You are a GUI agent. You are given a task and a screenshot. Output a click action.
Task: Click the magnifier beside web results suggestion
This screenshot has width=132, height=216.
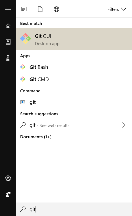23,125
